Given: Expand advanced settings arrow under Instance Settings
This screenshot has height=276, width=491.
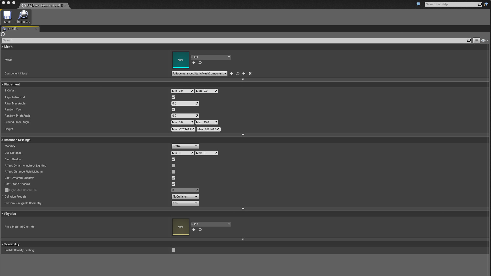Looking at the screenshot, I should click(x=243, y=209).
